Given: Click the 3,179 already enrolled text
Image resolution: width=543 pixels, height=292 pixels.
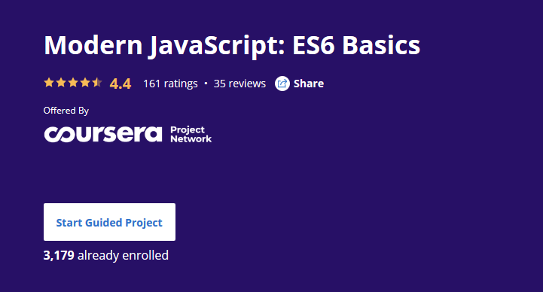Looking at the screenshot, I should coord(106,255).
